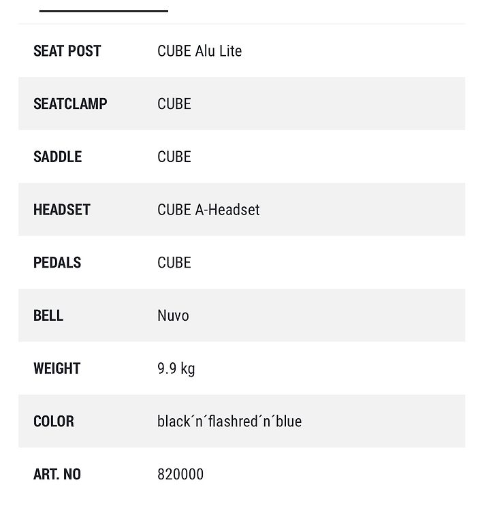
Task: Click the WEIGHT label
Action: coord(57,368)
